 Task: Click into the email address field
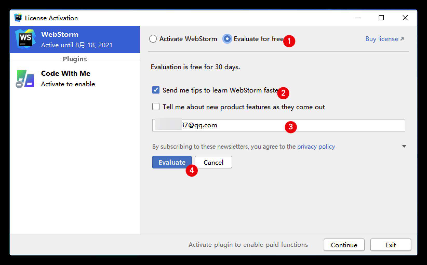click(x=278, y=125)
